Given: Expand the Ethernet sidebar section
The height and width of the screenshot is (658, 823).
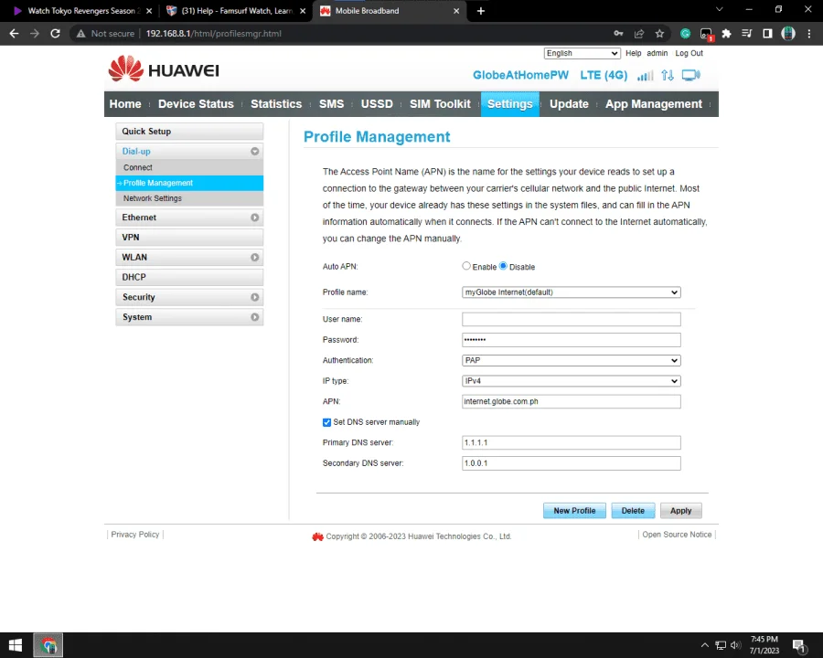Looking at the screenshot, I should [254, 218].
